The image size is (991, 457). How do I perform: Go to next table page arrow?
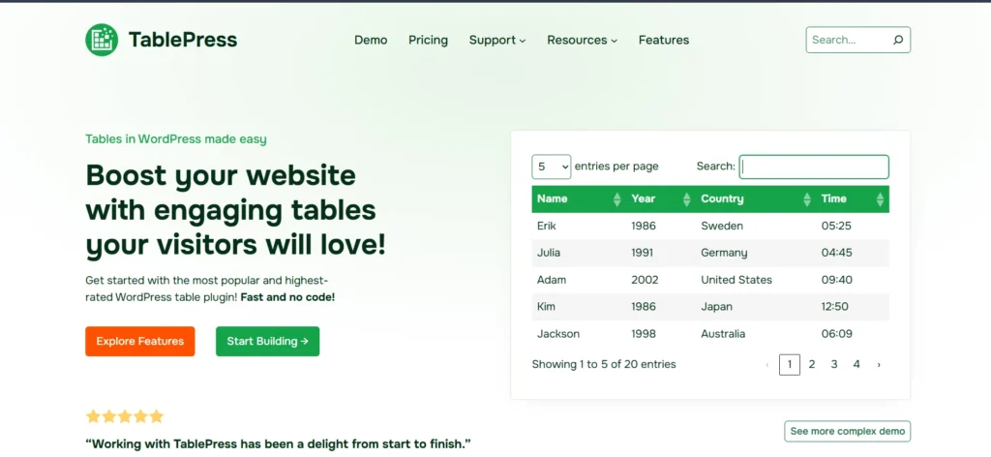click(x=879, y=365)
